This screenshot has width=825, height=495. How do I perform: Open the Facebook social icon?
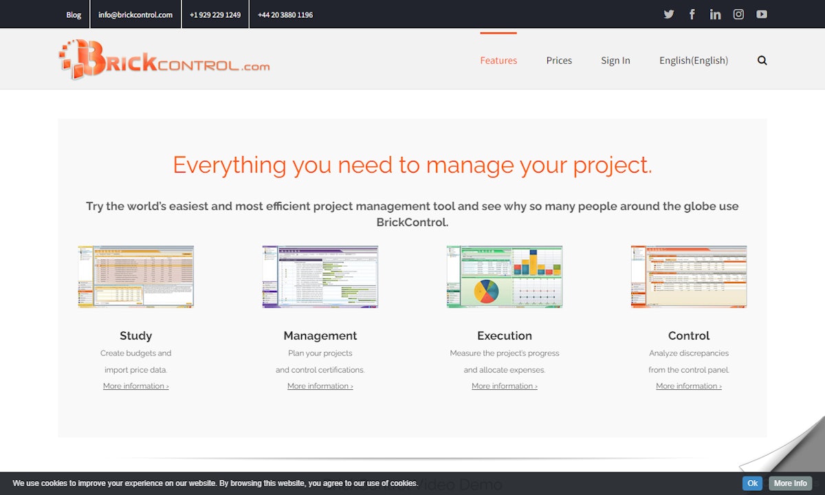click(692, 14)
